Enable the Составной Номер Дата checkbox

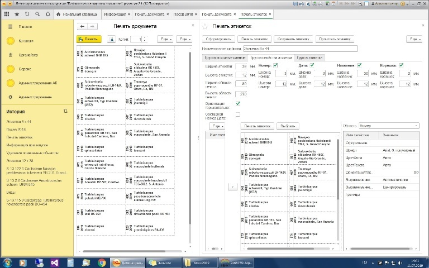237,114
